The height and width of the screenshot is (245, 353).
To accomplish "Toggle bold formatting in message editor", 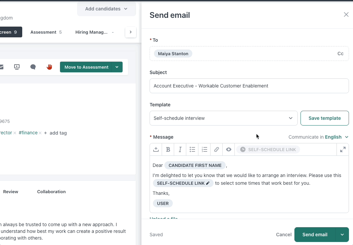I will coord(168,150).
